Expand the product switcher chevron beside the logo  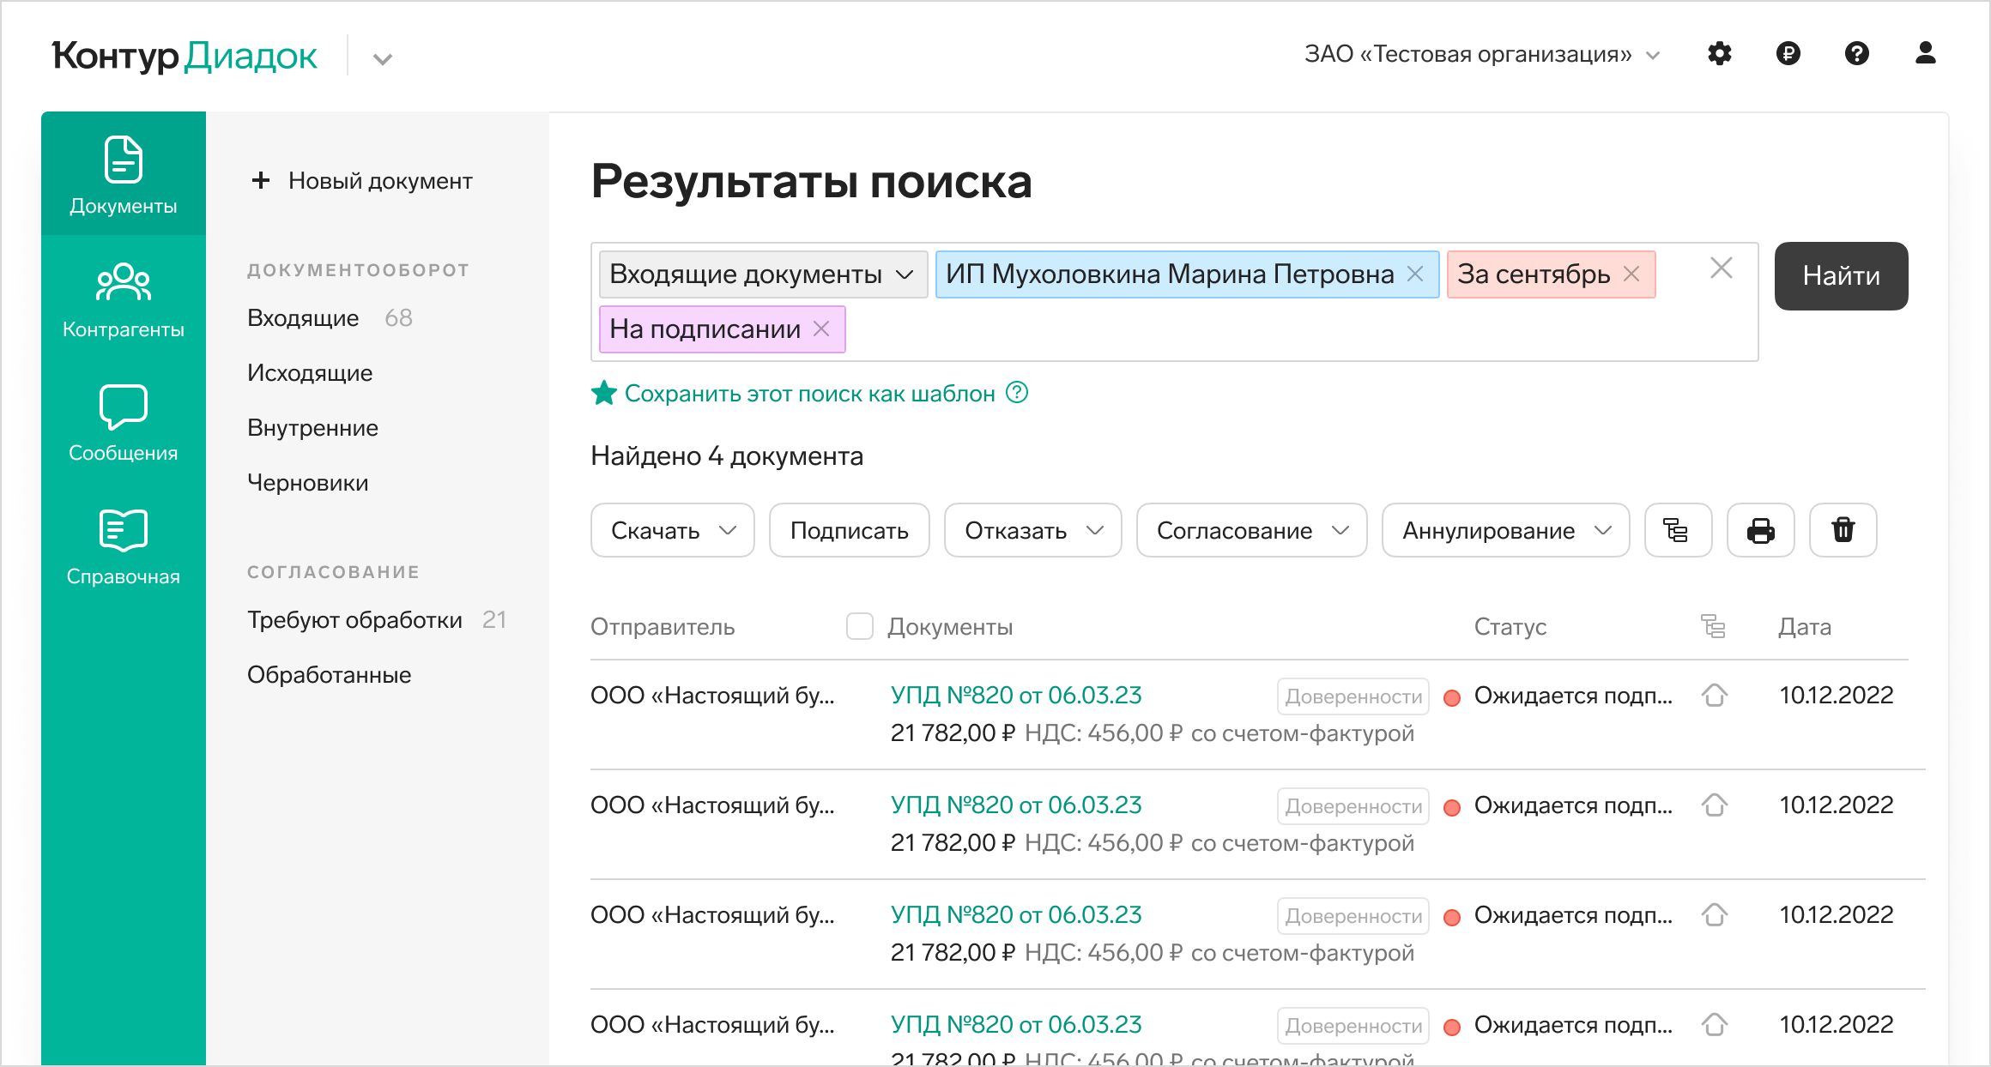coord(383,59)
